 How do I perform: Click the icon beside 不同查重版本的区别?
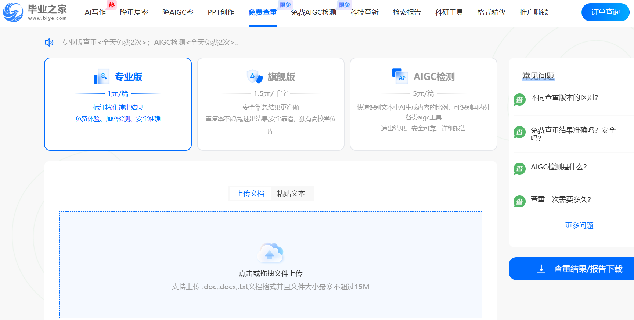click(519, 99)
